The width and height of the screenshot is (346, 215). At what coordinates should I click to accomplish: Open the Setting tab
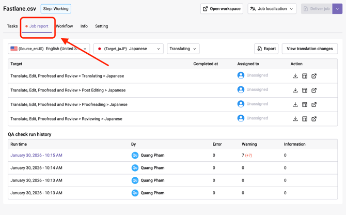click(101, 26)
